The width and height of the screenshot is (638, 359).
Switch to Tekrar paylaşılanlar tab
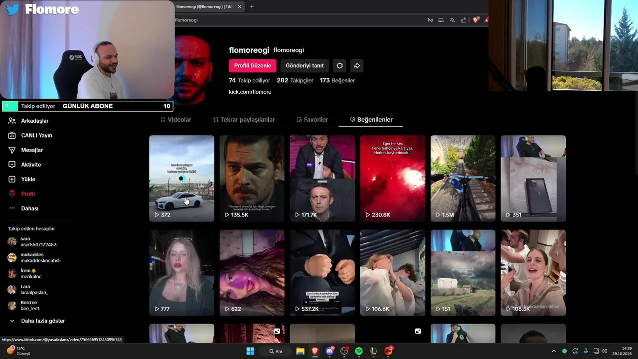point(244,120)
